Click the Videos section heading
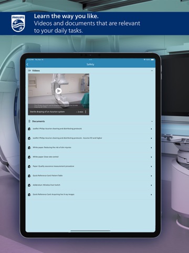 tap(36, 71)
